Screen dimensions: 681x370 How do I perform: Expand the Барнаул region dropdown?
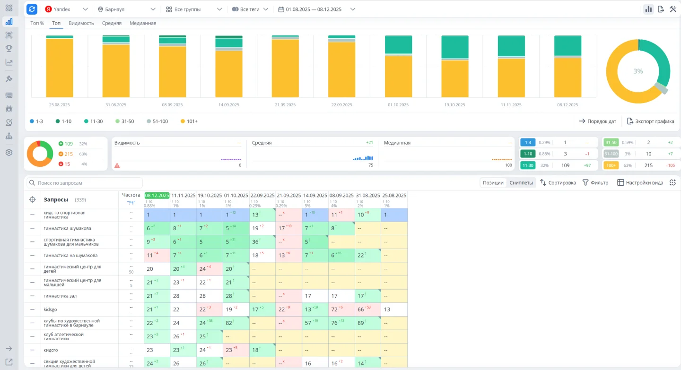pos(126,9)
